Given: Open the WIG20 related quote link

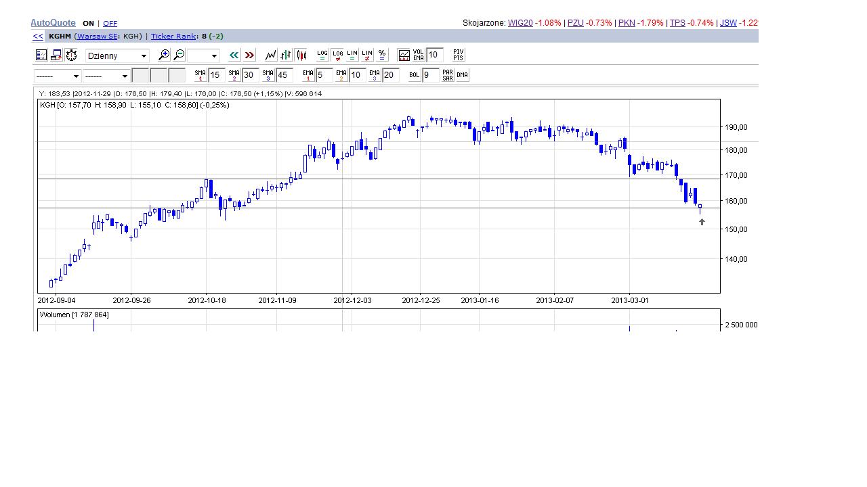Looking at the screenshot, I should (x=520, y=23).
